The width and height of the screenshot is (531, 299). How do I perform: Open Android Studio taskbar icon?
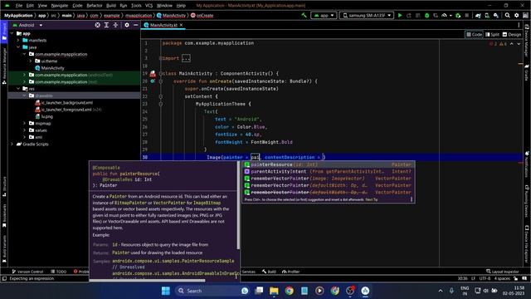pyautogui.click(x=365, y=291)
